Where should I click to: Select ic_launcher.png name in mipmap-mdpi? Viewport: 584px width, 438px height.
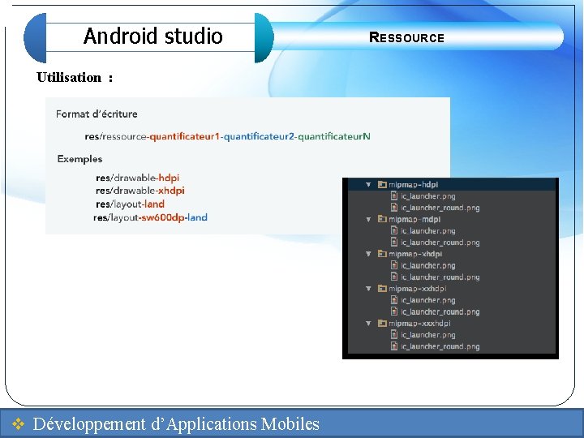point(428,231)
